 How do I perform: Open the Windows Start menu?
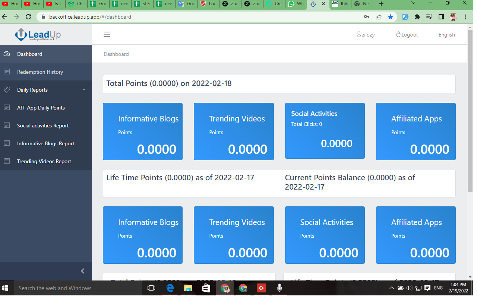click(x=6, y=288)
